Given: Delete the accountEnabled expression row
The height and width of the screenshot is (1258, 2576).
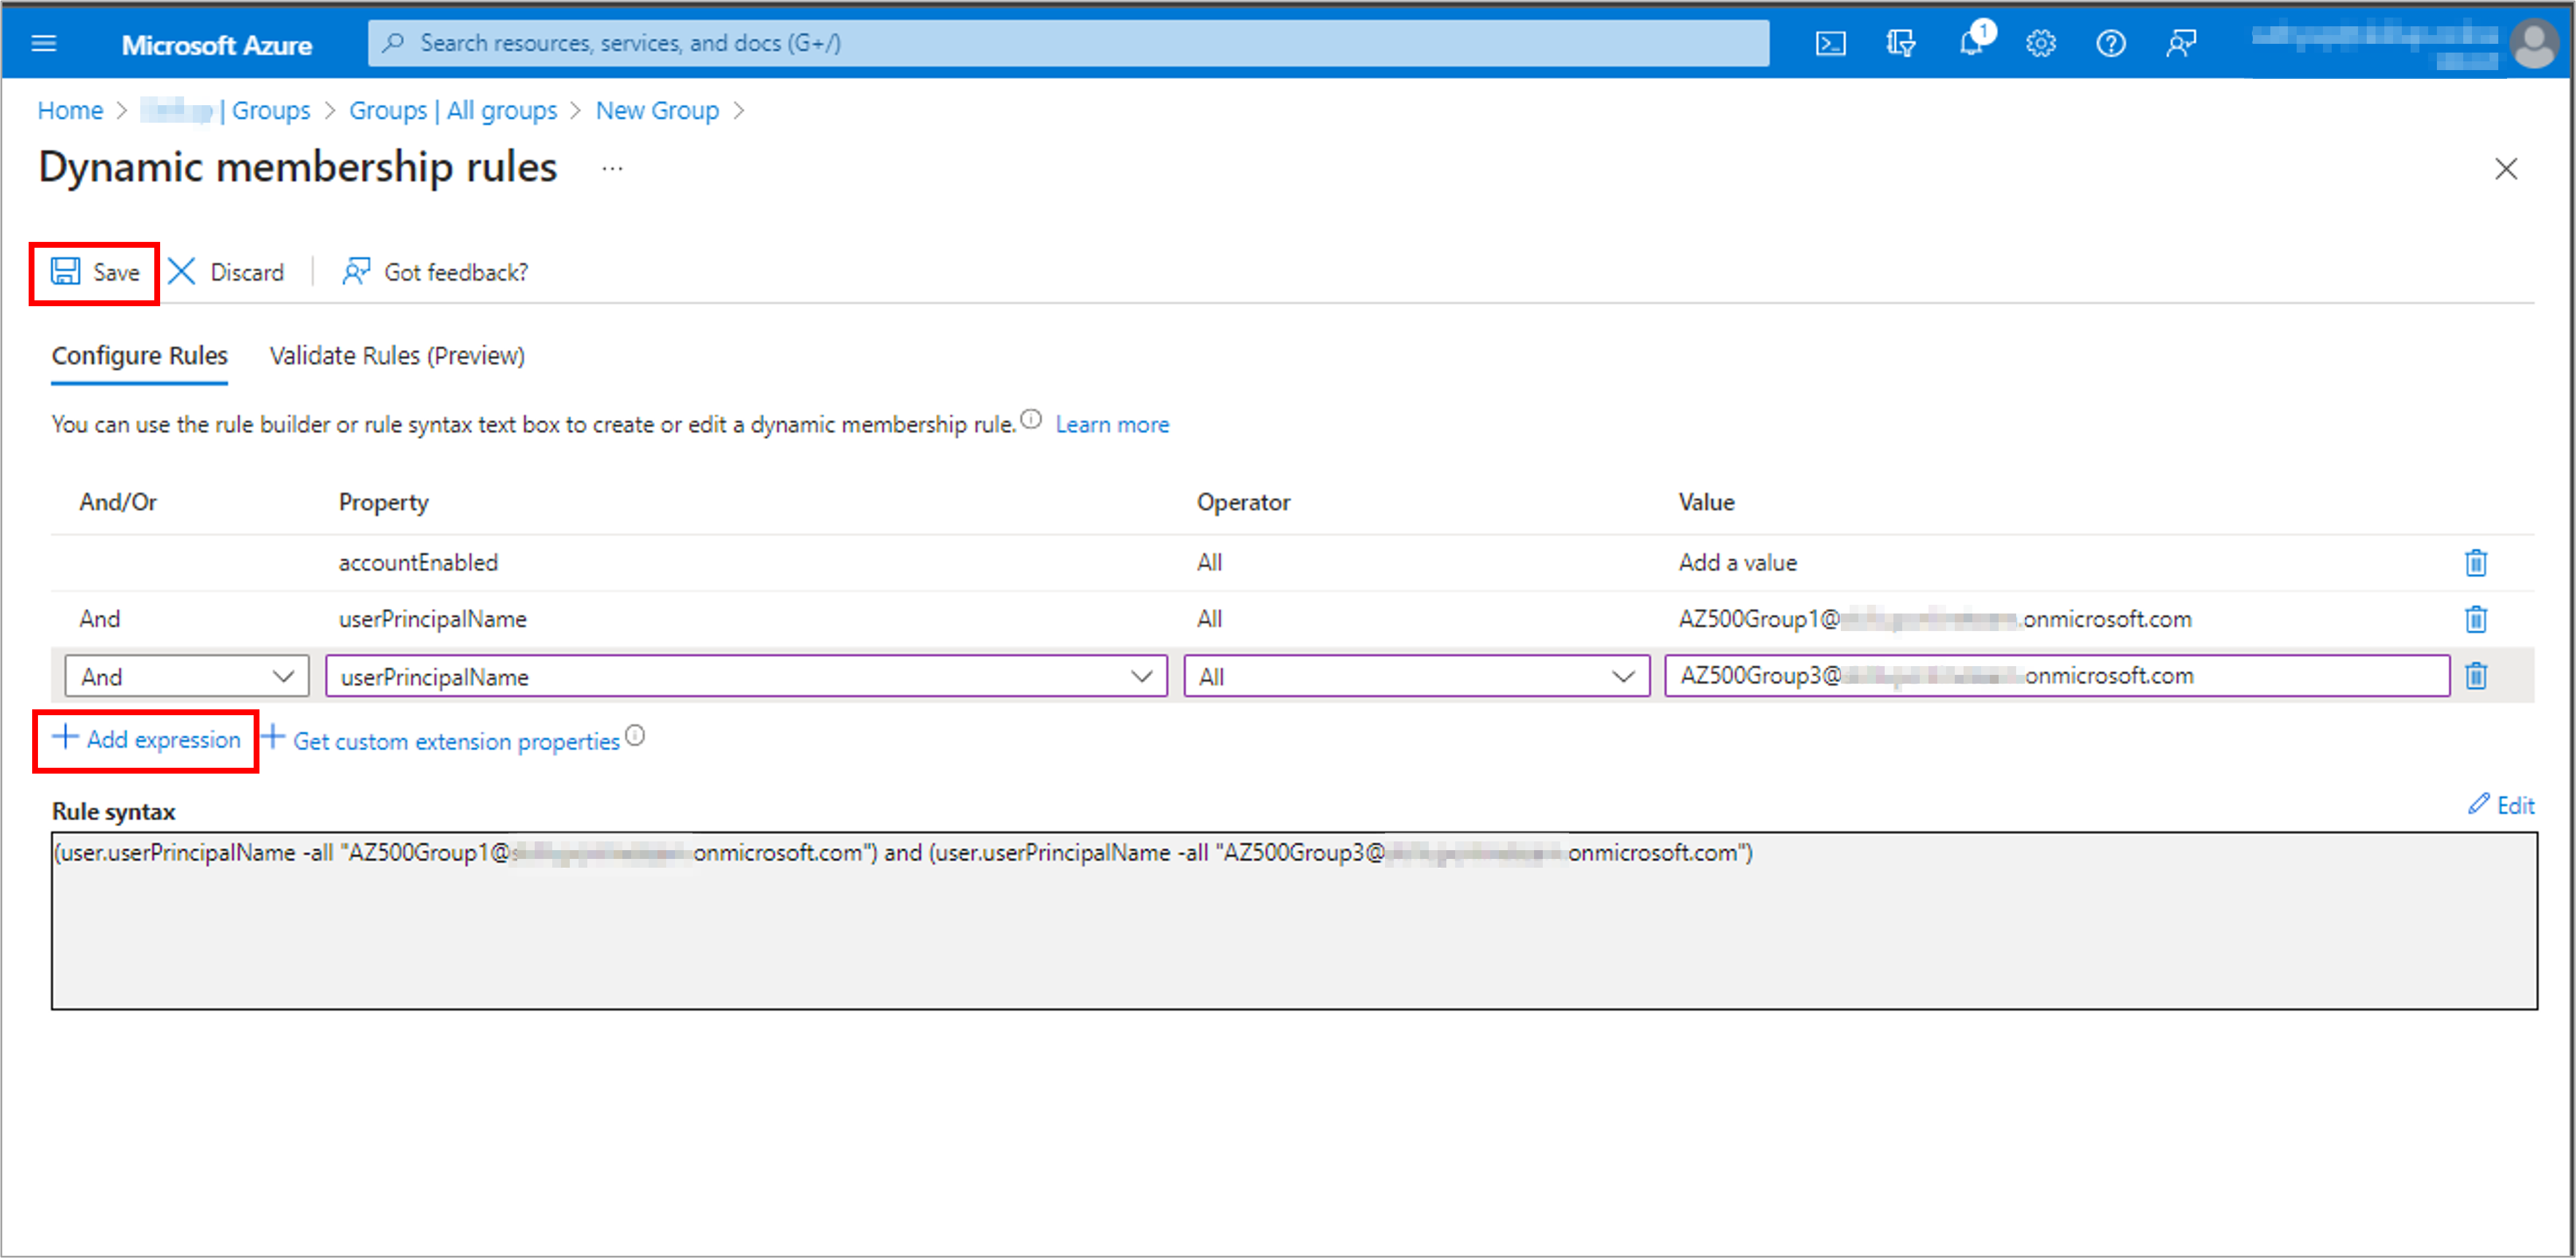Looking at the screenshot, I should 2476,562.
